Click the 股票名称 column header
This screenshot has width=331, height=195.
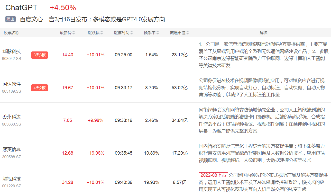click(x=12, y=33)
